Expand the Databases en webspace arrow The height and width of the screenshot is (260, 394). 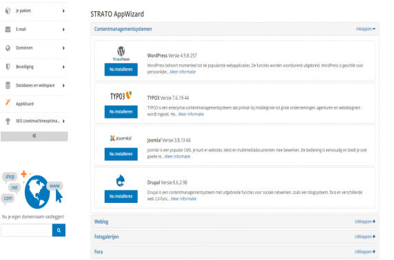[63, 85]
